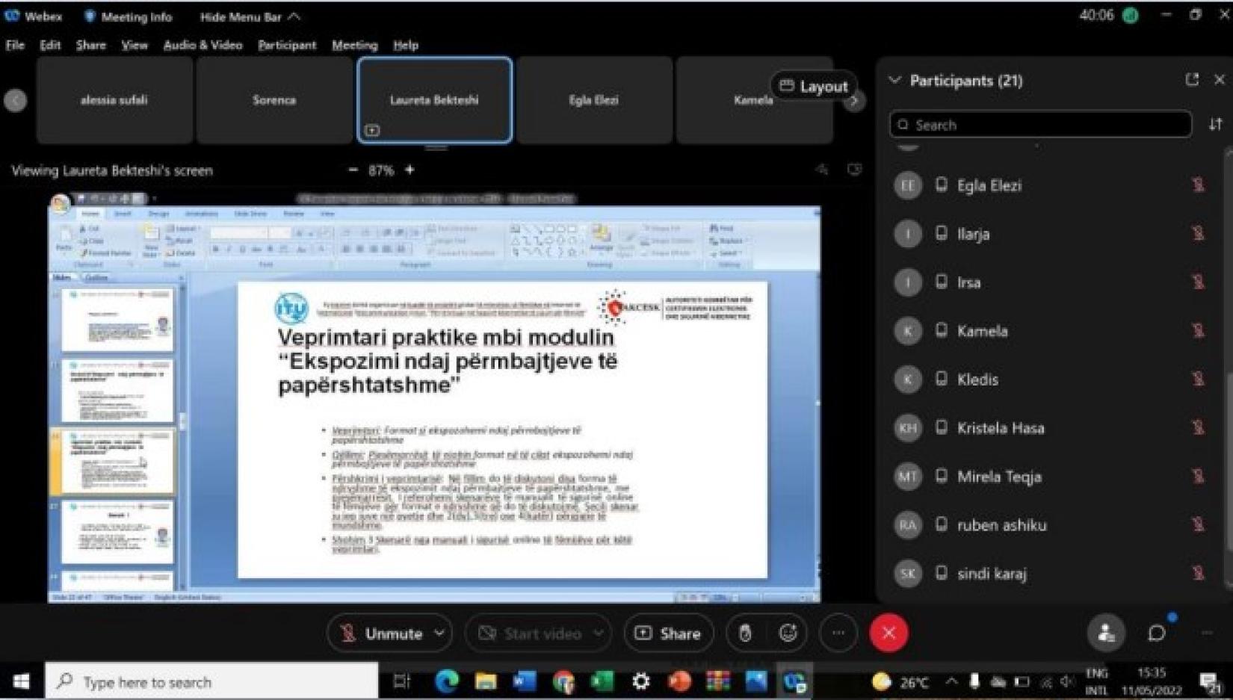Collapse the Participants list chevron

894,80
